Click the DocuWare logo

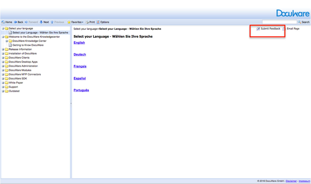(293, 13)
